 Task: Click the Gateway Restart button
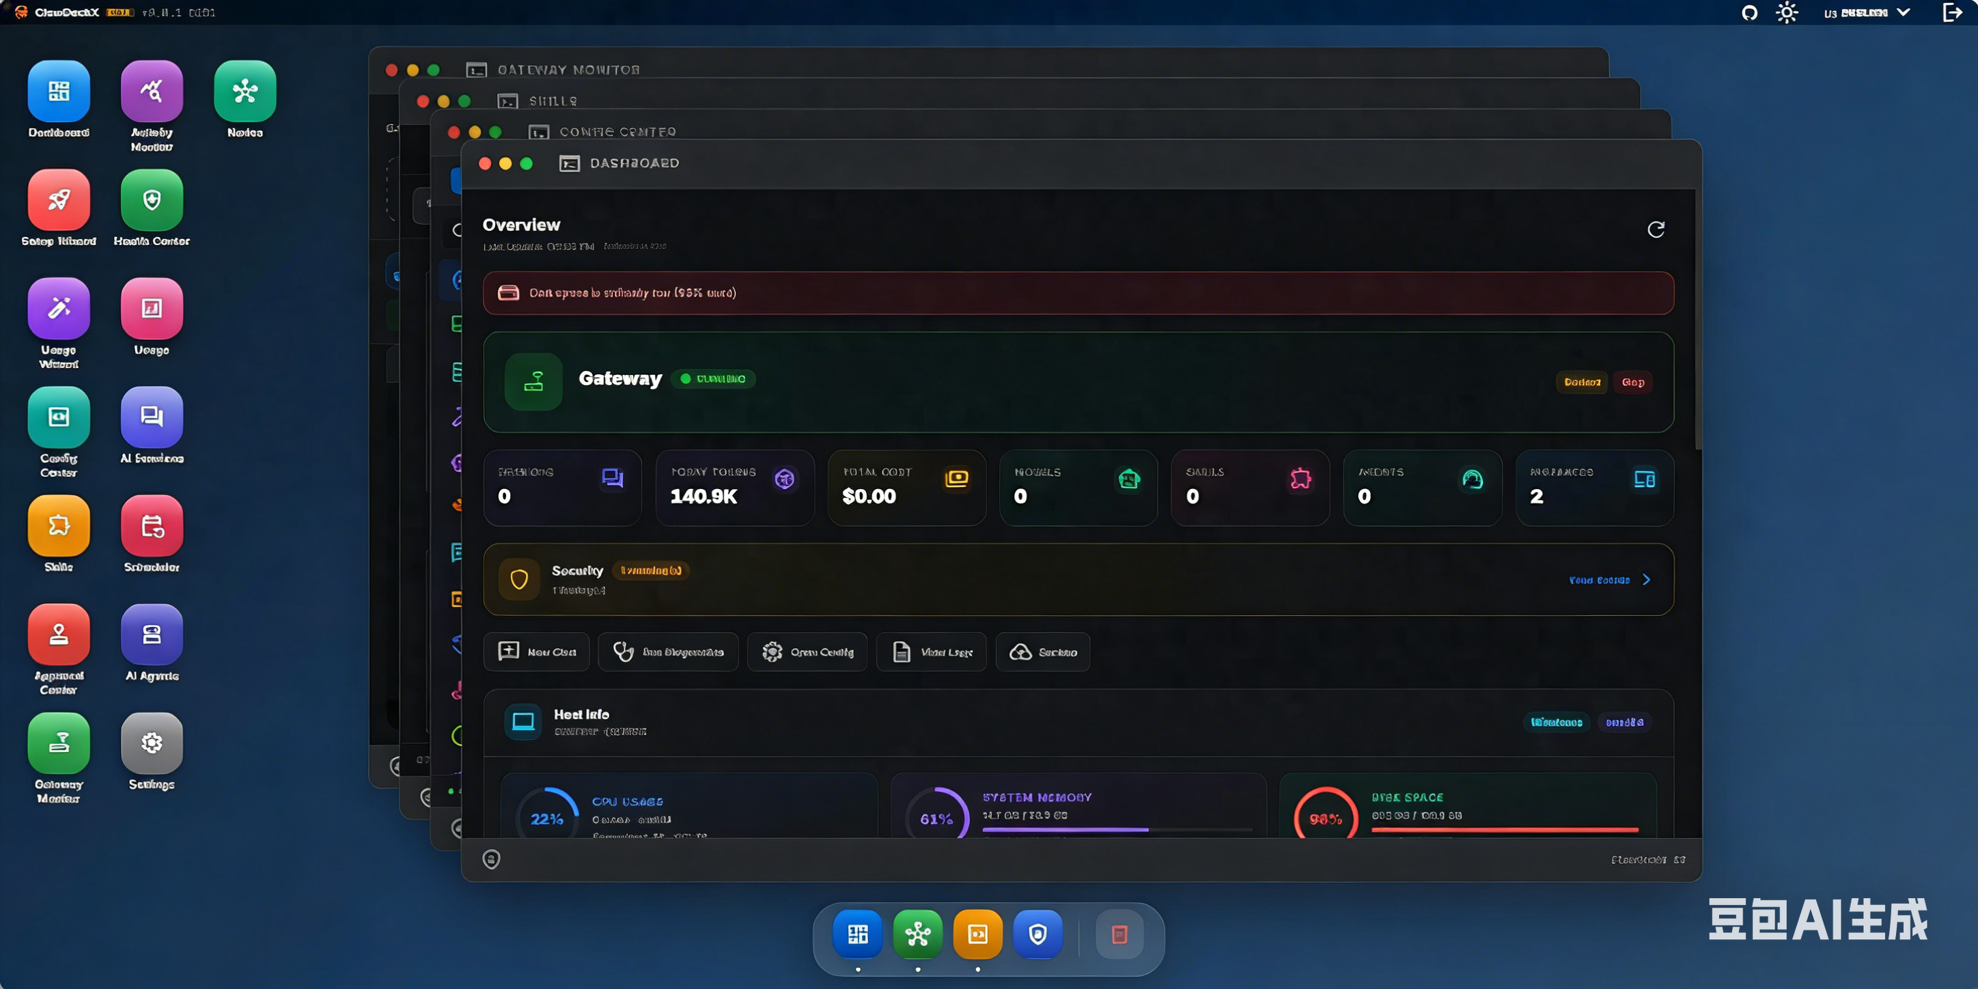[1582, 382]
